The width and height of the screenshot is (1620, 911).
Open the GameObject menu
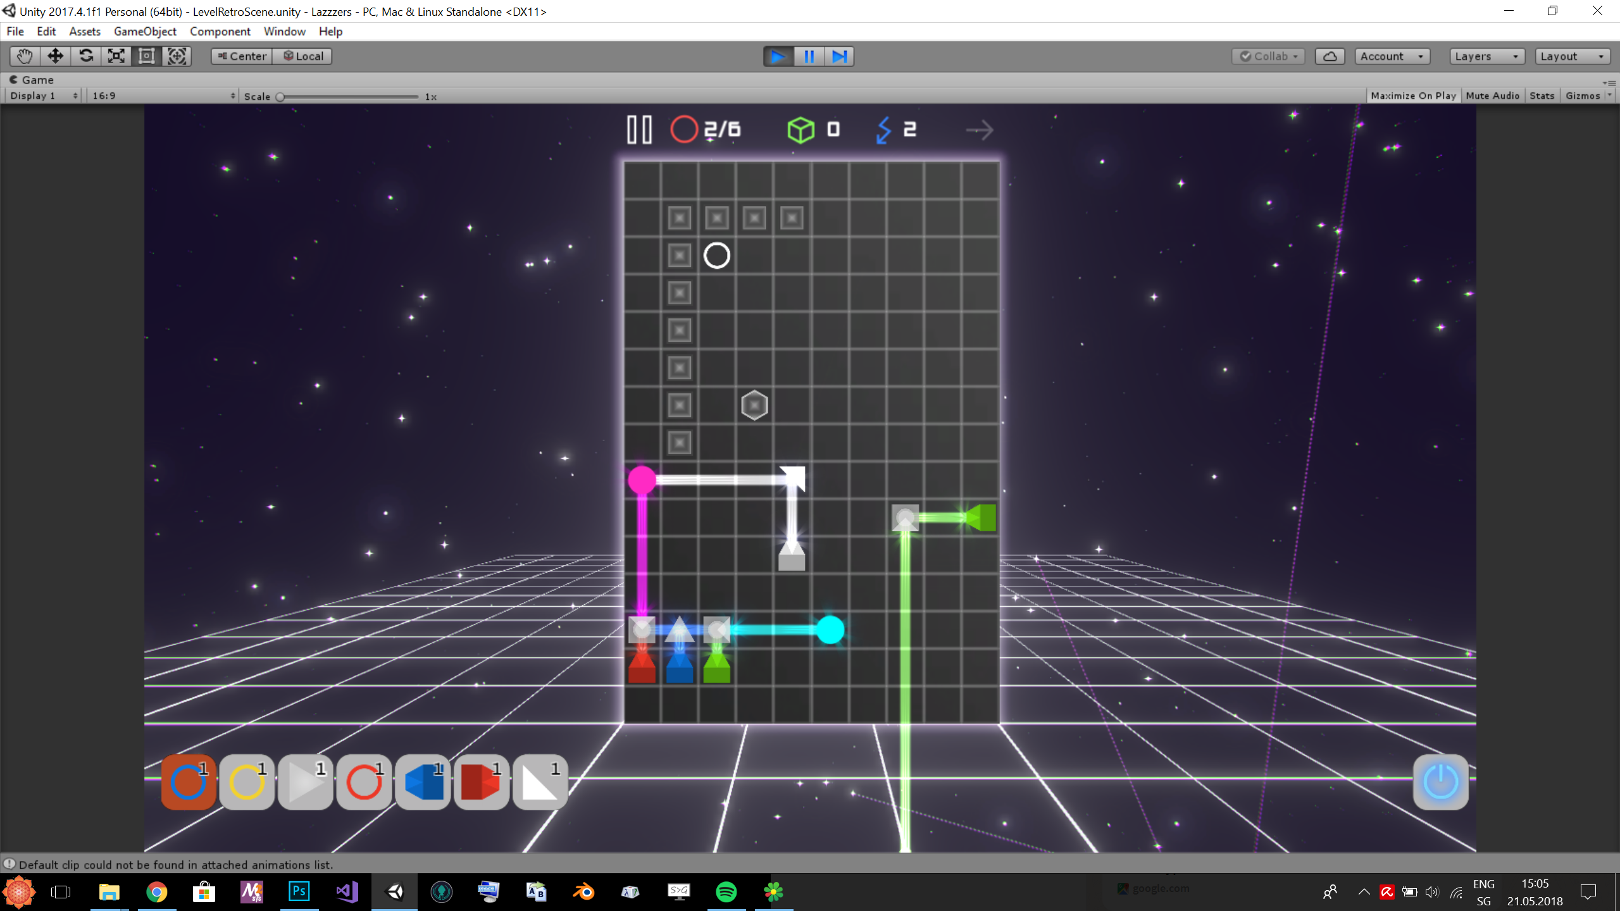click(x=145, y=31)
